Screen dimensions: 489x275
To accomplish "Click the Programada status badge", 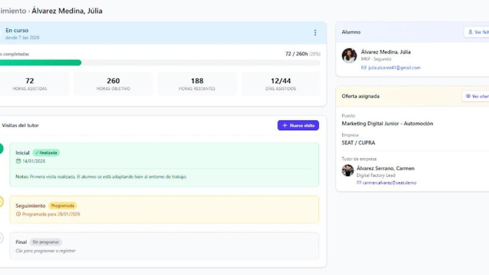I will pos(62,206).
